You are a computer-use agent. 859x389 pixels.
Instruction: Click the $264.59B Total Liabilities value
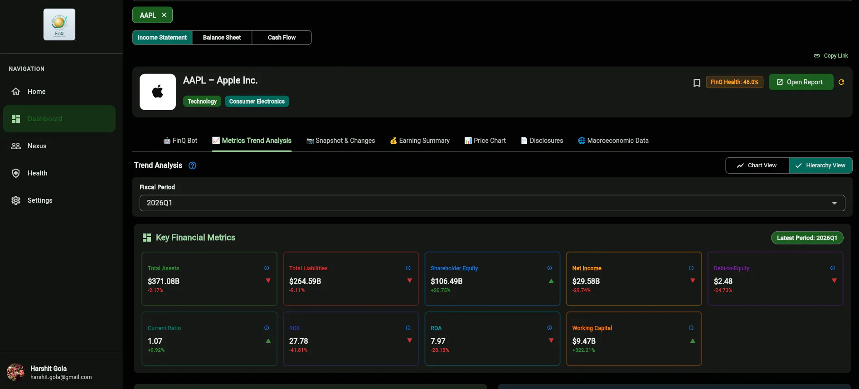coord(305,281)
